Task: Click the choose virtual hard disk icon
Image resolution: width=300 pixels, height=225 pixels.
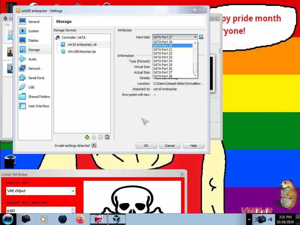Action: (201, 37)
